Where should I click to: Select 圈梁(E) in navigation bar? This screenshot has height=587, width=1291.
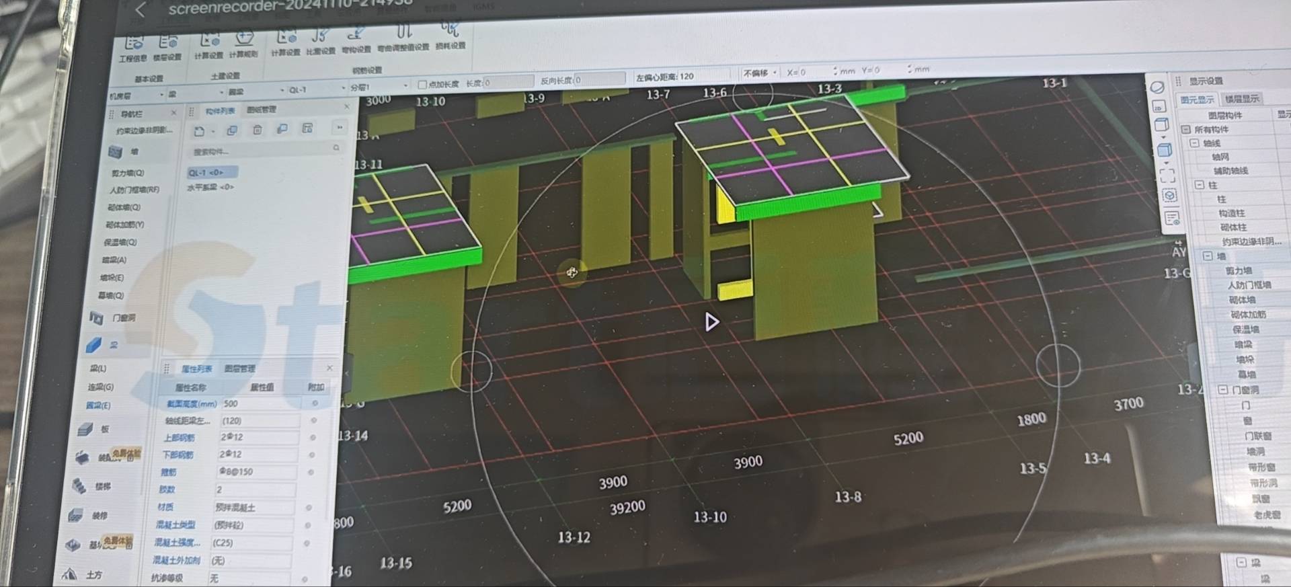98,405
